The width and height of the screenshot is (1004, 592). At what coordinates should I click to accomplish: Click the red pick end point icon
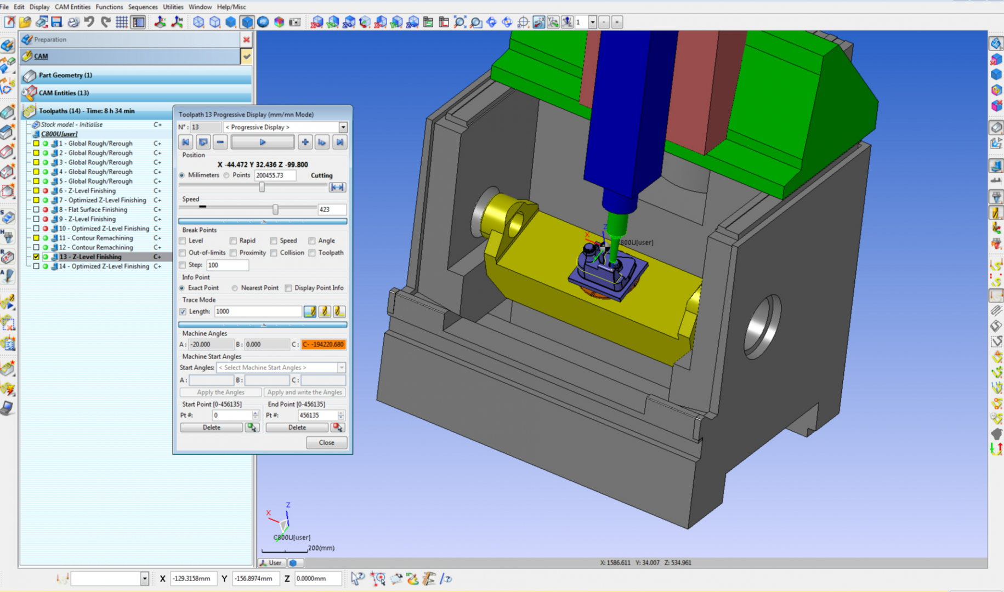pyautogui.click(x=337, y=427)
